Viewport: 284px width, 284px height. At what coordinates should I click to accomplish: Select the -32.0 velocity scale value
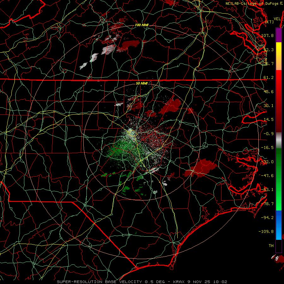point(267,162)
